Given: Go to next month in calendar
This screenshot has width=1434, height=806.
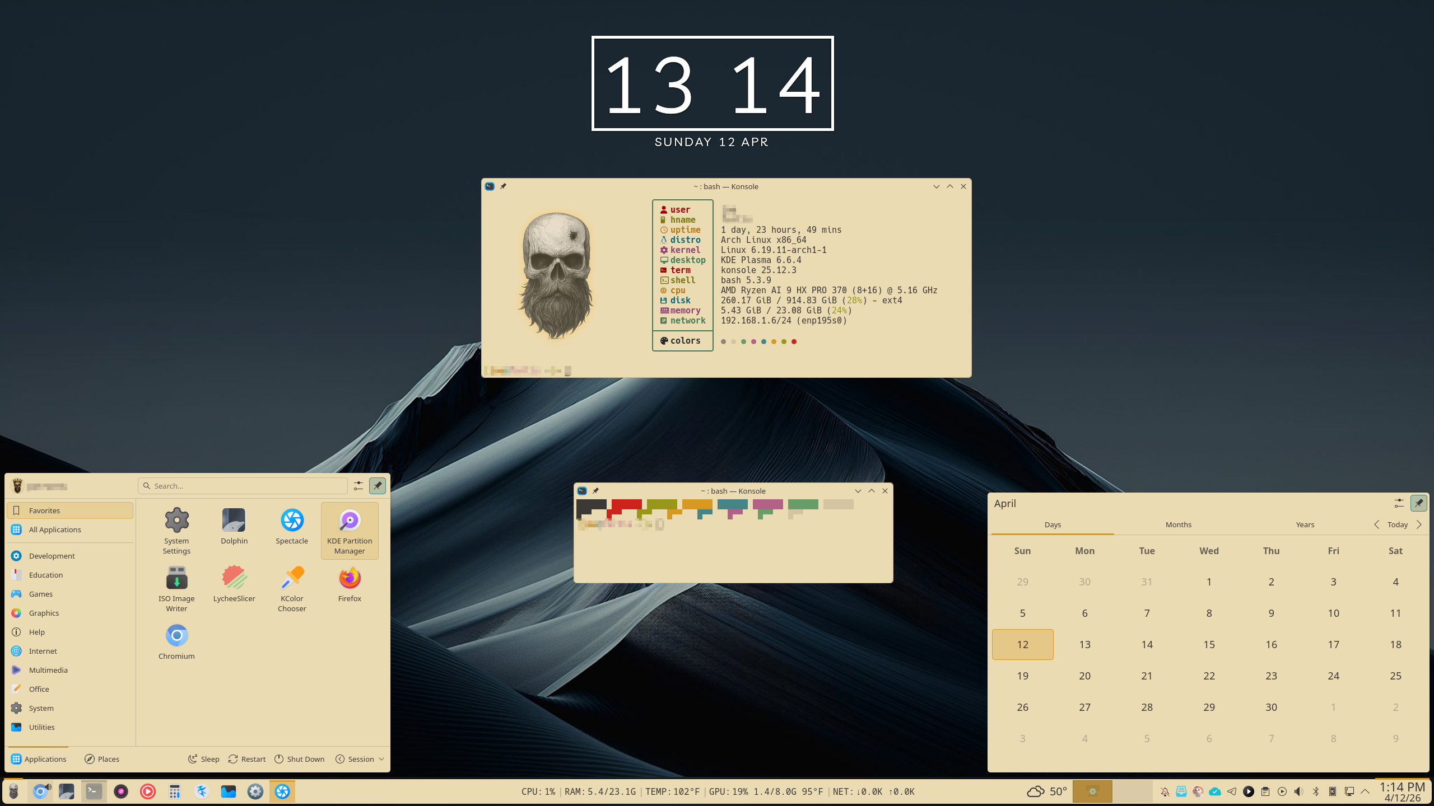Looking at the screenshot, I should 1419,524.
